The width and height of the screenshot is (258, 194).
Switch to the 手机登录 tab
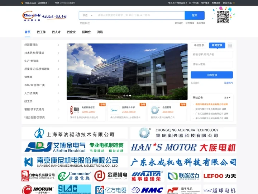tap(199, 45)
